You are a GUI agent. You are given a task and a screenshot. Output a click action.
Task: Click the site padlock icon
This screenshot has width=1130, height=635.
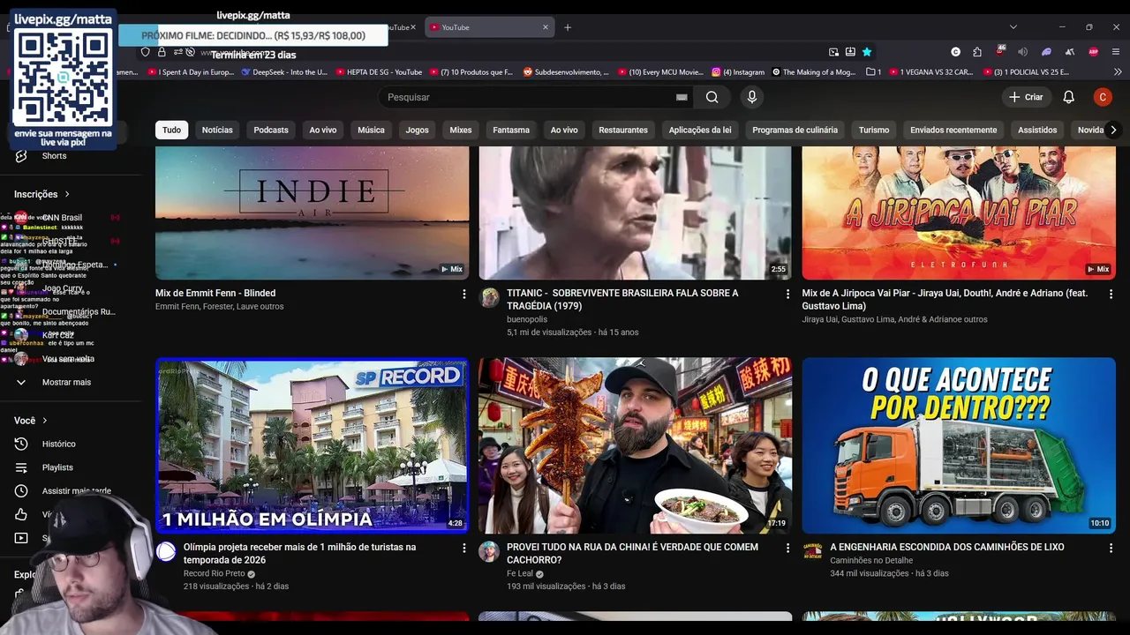click(x=162, y=52)
